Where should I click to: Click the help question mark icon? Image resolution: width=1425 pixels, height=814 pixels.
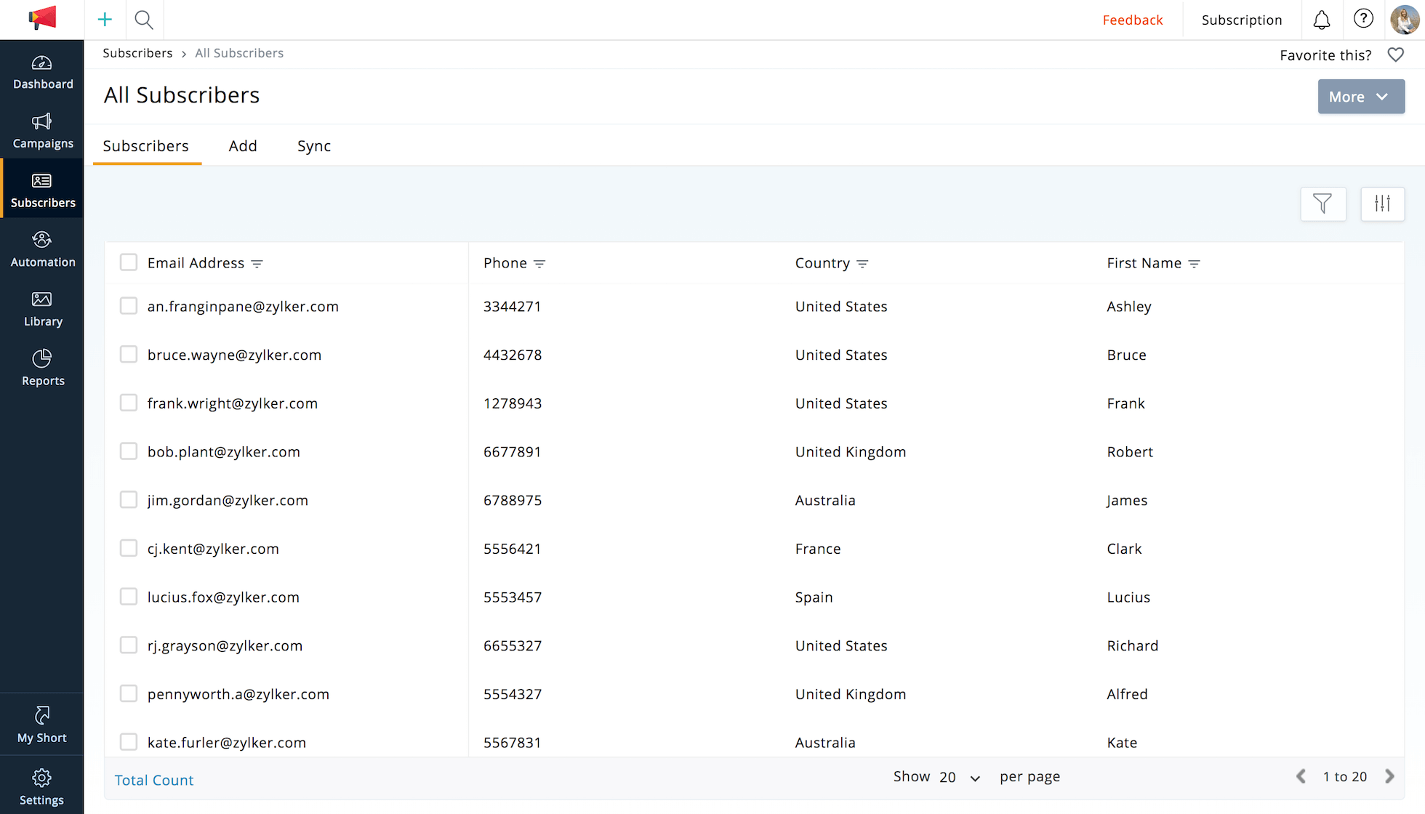[1363, 19]
